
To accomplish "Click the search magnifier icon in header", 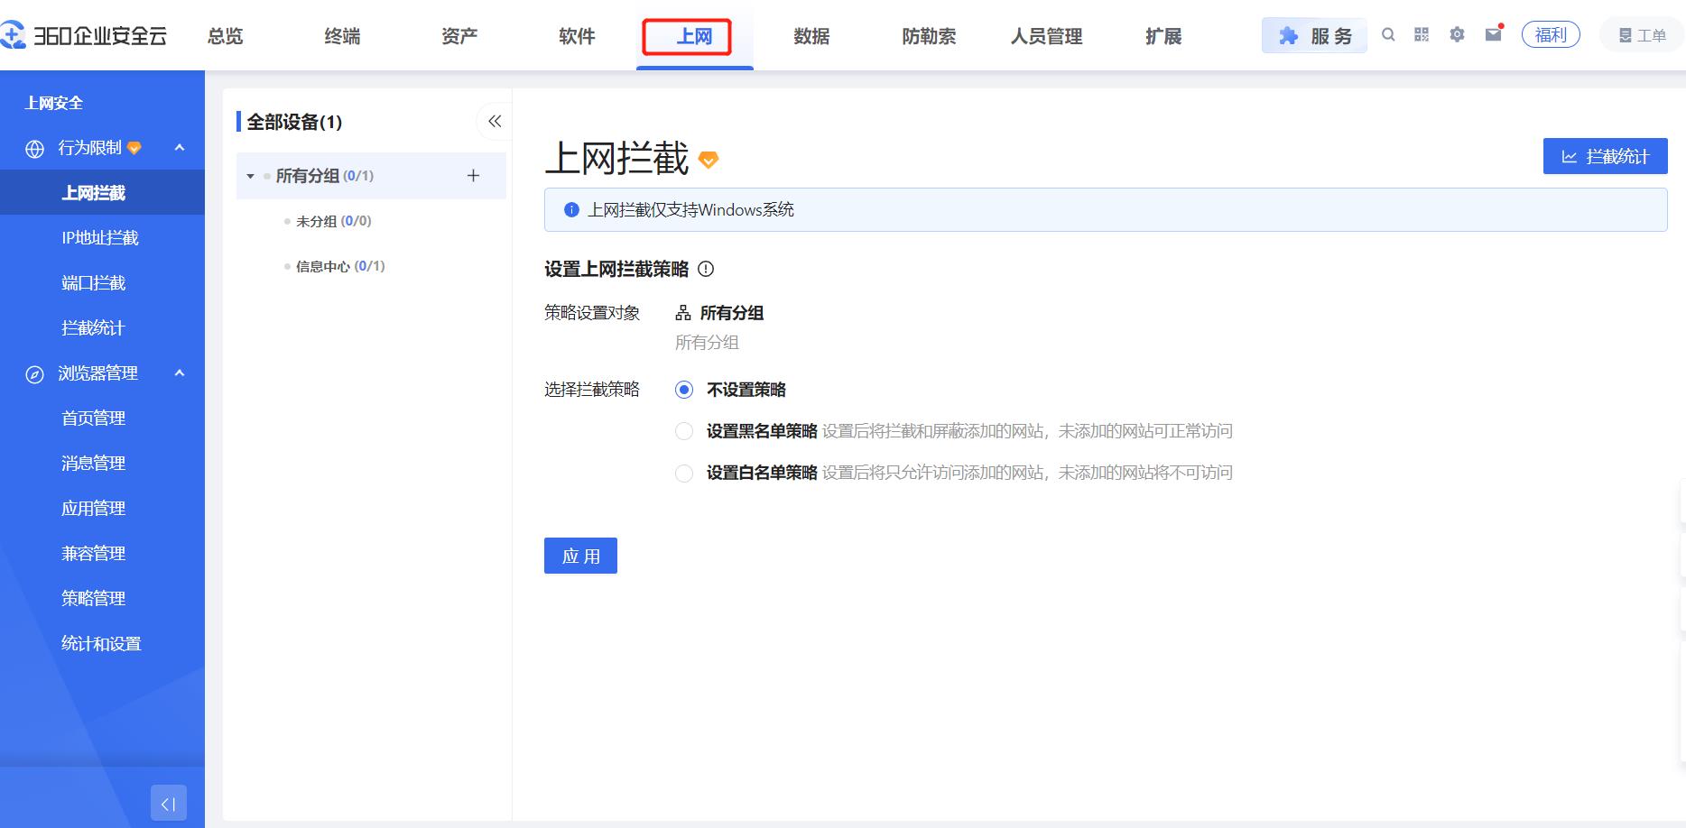I will coord(1388,35).
